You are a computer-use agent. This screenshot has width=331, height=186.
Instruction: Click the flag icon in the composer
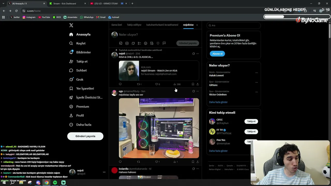[x=164, y=43]
